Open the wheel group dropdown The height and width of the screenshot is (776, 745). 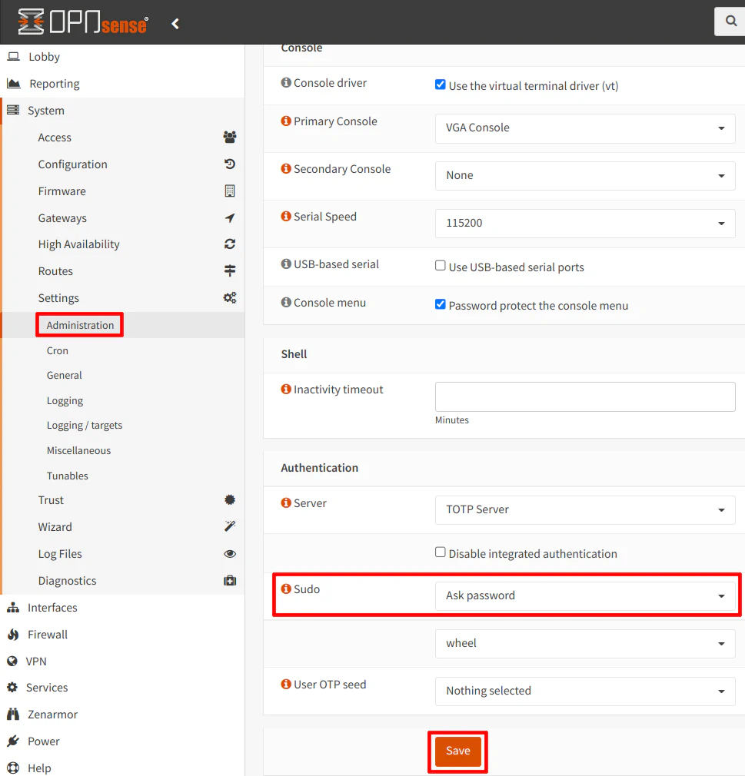[x=585, y=643]
